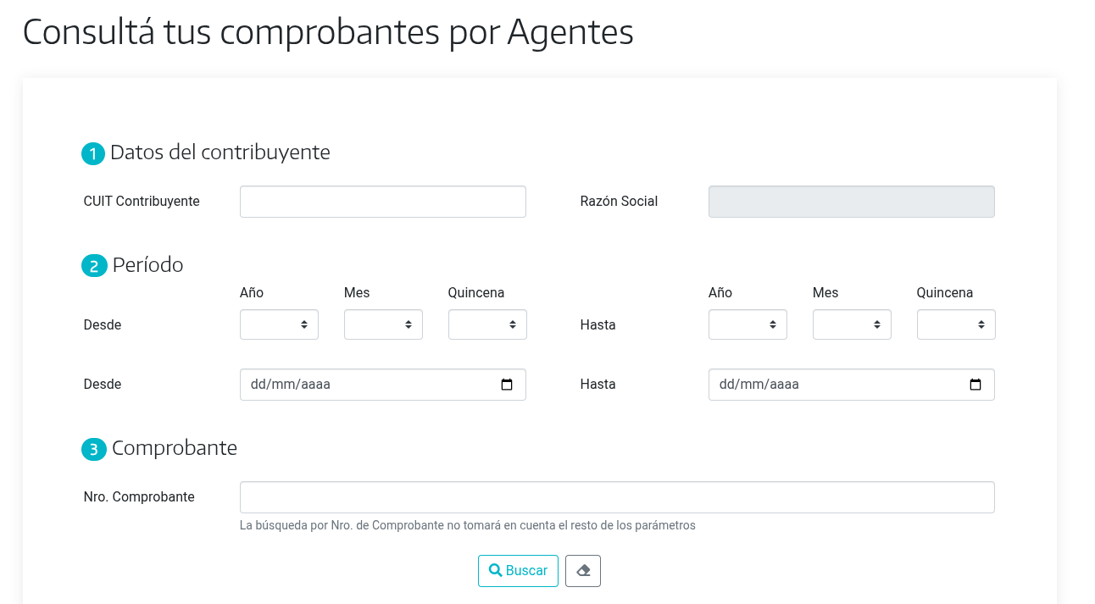This screenshot has height=604, width=1095.
Task: Open the Hasta Quincena dropdown
Action: point(956,324)
